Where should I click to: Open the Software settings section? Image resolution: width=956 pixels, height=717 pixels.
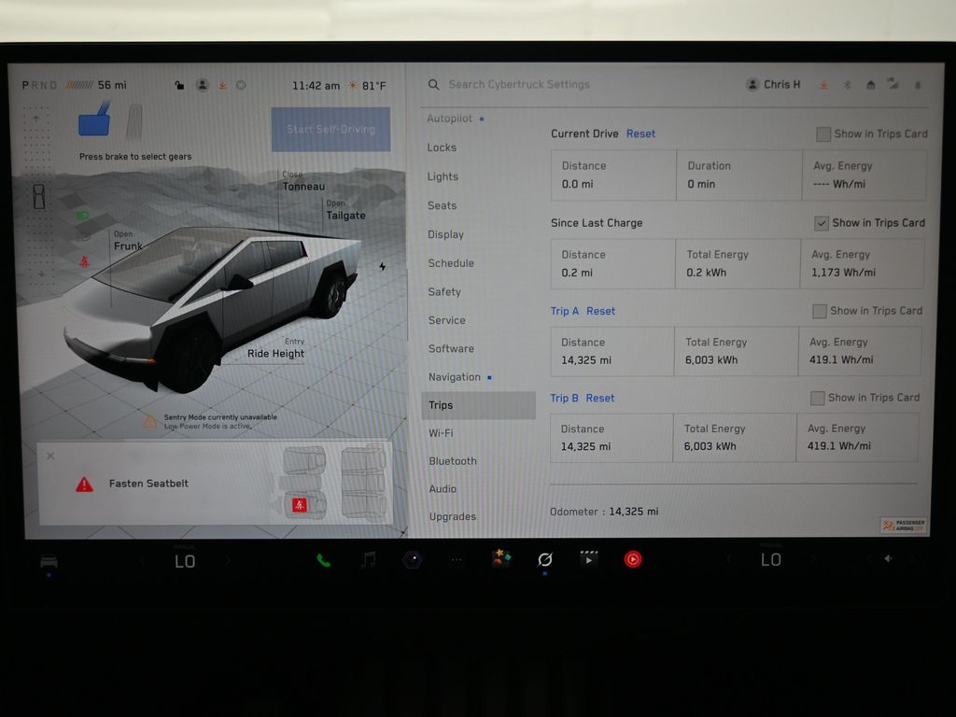click(x=451, y=348)
